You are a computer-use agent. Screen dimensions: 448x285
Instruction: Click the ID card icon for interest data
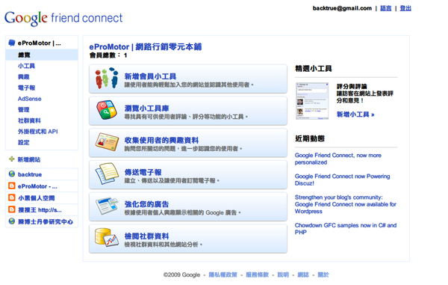107,142
